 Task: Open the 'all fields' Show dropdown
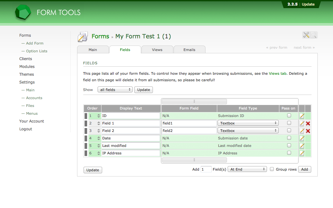(115, 90)
